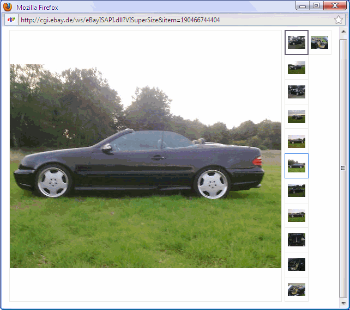
Task: Click the scrollbar up arrow
Action: pos(343,32)
